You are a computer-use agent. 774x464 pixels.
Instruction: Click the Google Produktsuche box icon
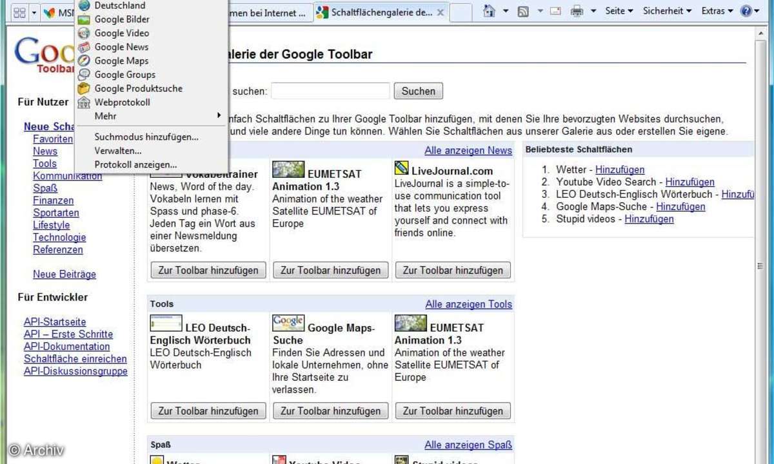click(x=84, y=88)
